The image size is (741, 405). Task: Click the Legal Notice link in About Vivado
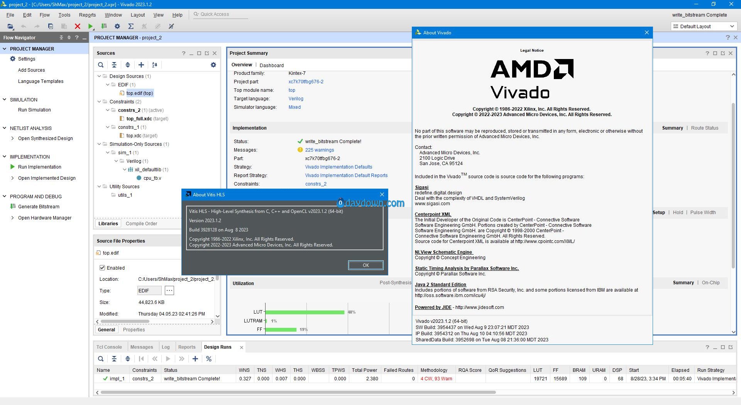532,50
